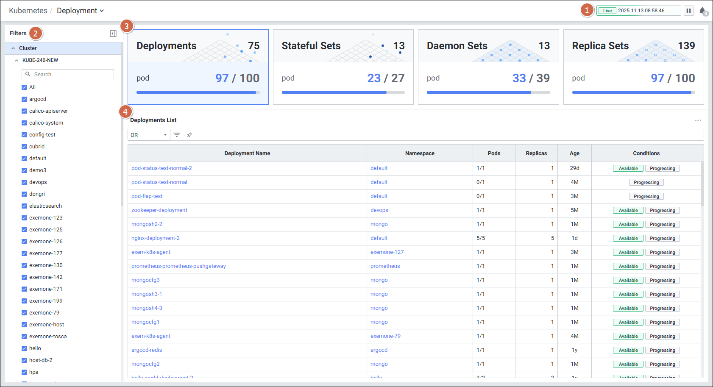This screenshot has width=713, height=387.
Task: Deselect the elasticsearch namespace checkbox
Action: click(24, 206)
